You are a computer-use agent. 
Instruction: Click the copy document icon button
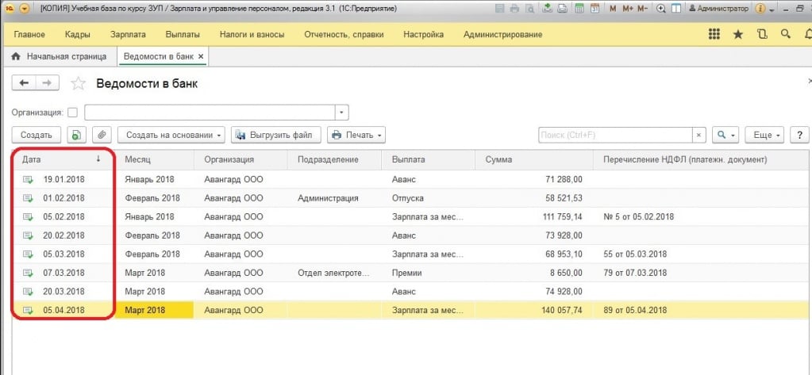(76, 135)
